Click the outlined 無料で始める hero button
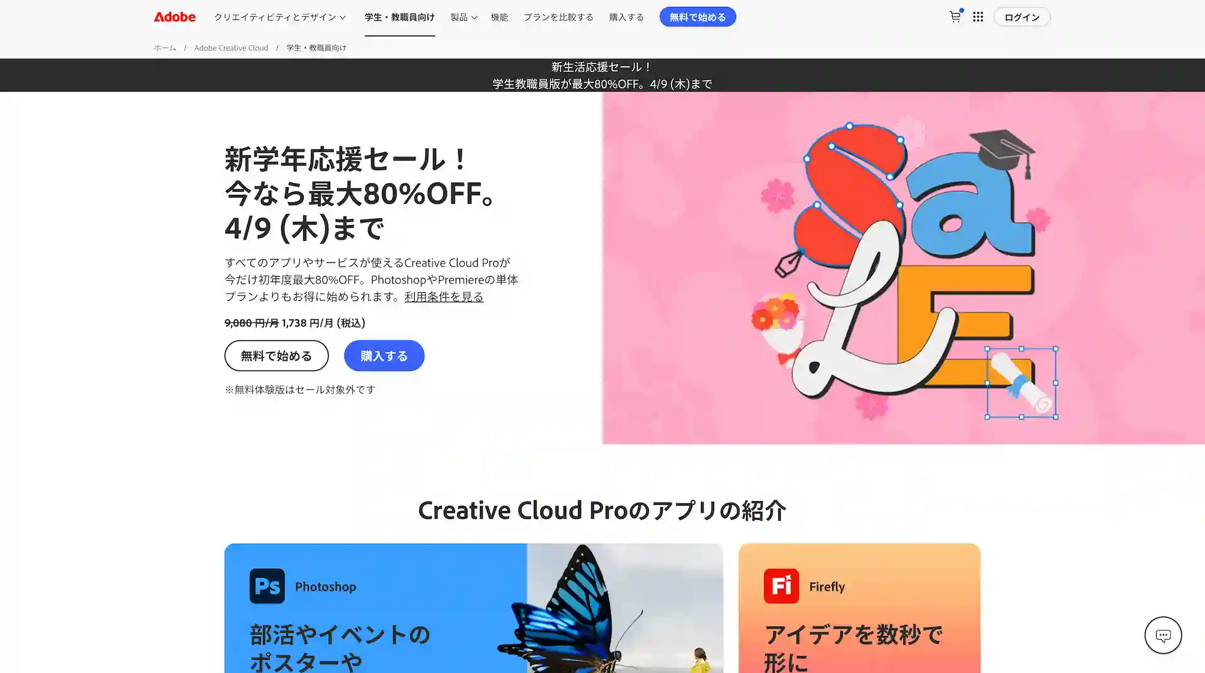This screenshot has height=673, width=1205. coord(277,356)
